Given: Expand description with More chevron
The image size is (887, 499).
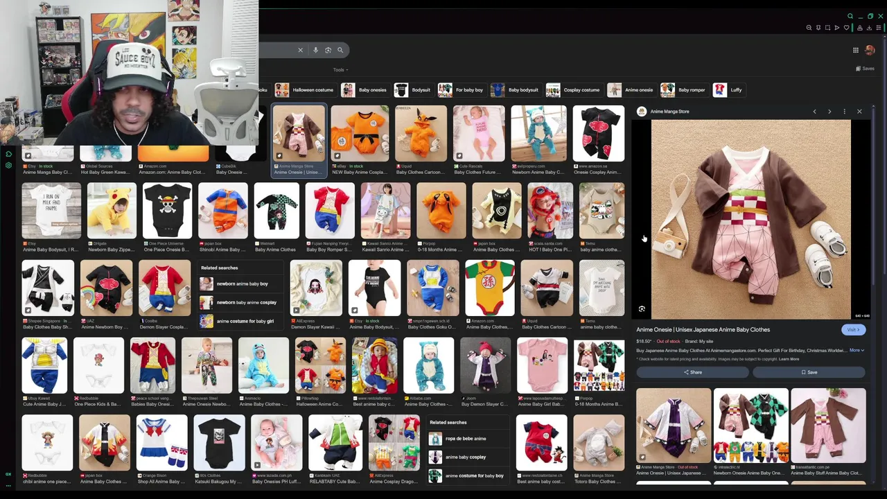Looking at the screenshot, I should (857, 351).
